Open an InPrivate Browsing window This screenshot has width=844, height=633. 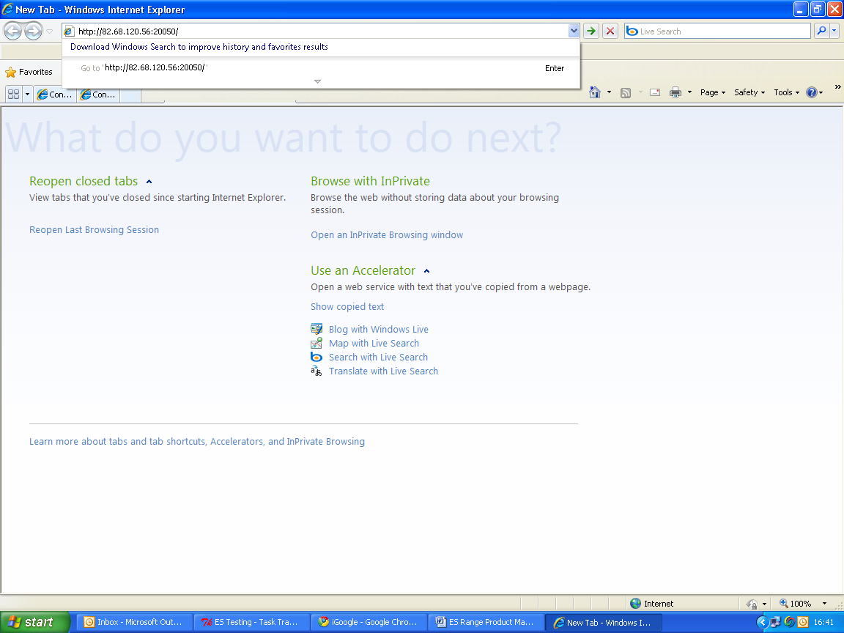pos(387,234)
